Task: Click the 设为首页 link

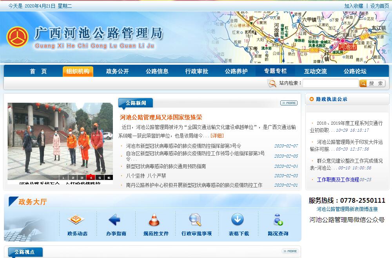Action: coord(379,6)
